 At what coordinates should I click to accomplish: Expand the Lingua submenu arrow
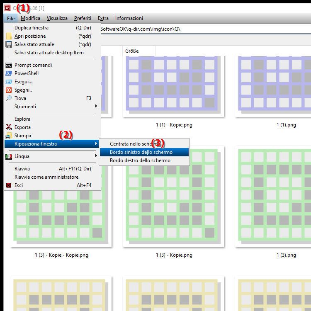96,156
